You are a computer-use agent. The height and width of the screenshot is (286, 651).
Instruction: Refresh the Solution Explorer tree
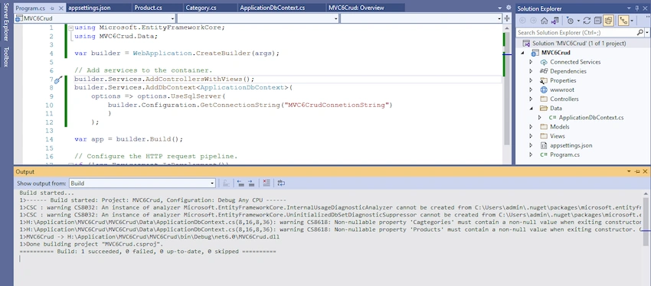(x=587, y=21)
